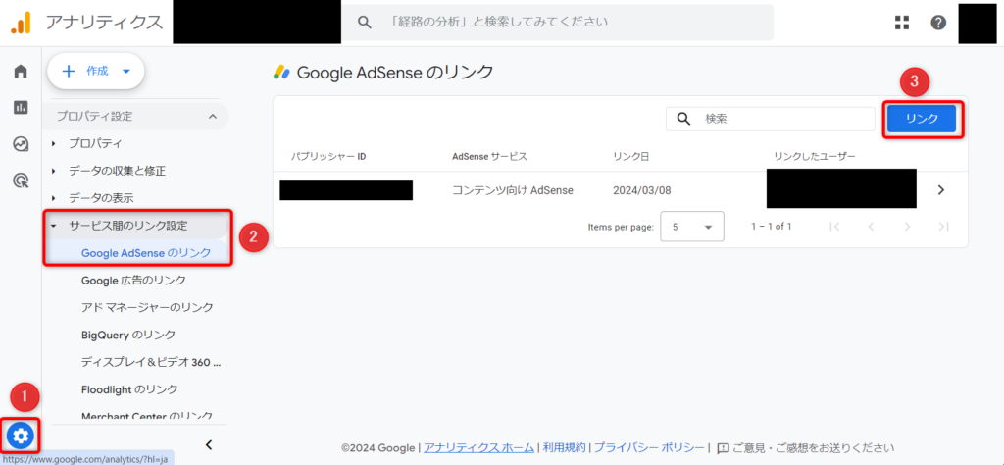Click the blue リンク button
Screen dimensions: 1004x465
(x=922, y=119)
